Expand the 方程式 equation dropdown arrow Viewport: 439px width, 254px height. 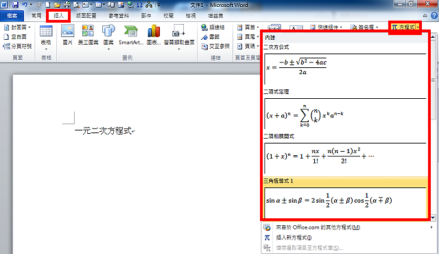coord(418,27)
